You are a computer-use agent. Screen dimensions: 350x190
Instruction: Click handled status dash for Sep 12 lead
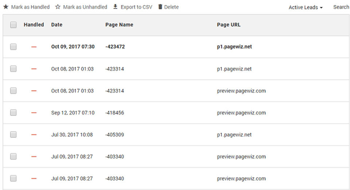(x=34, y=113)
